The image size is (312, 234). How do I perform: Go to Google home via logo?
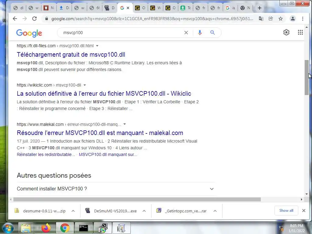[29, 33]
